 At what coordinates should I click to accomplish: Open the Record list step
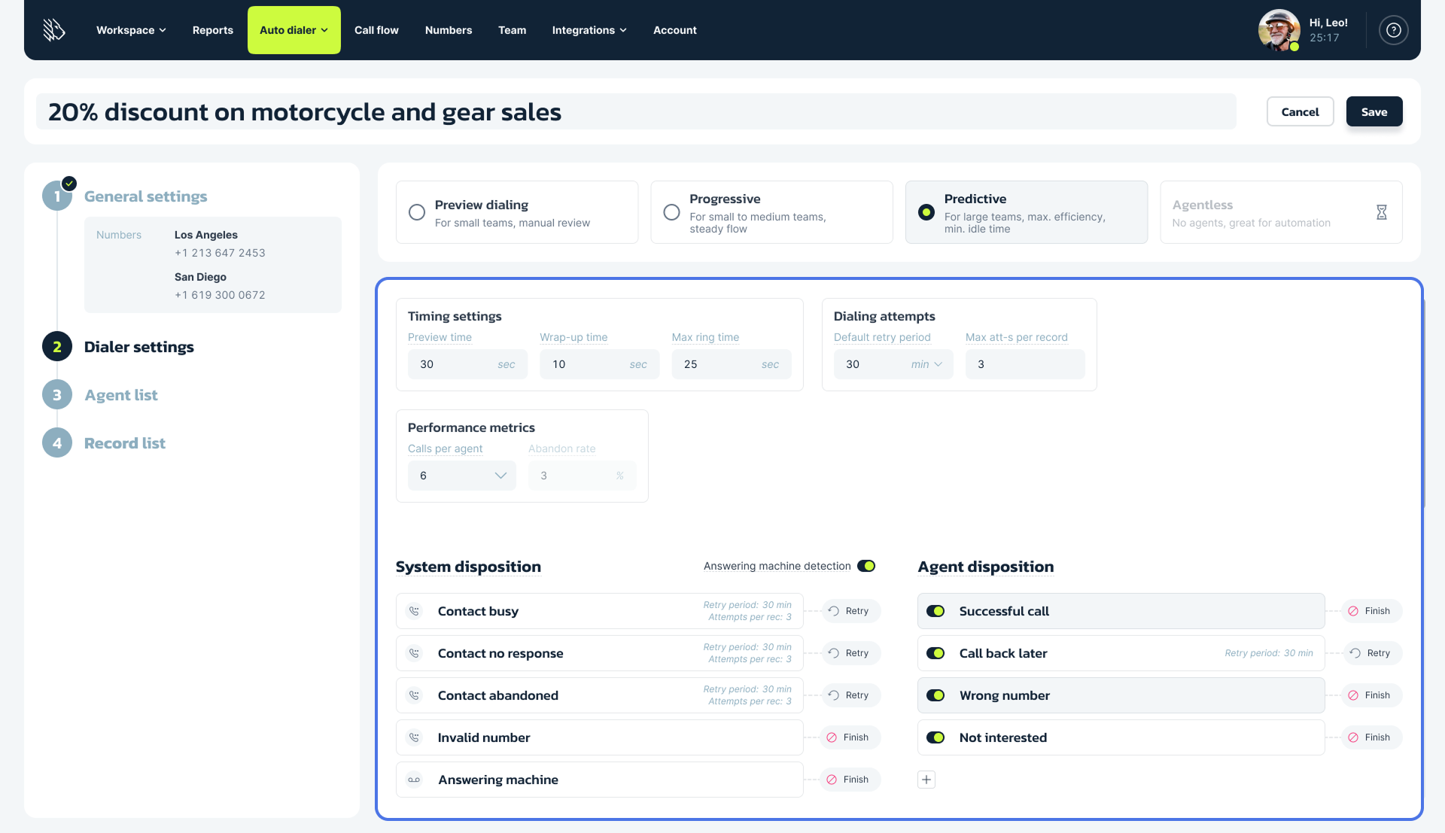(124, 443)
